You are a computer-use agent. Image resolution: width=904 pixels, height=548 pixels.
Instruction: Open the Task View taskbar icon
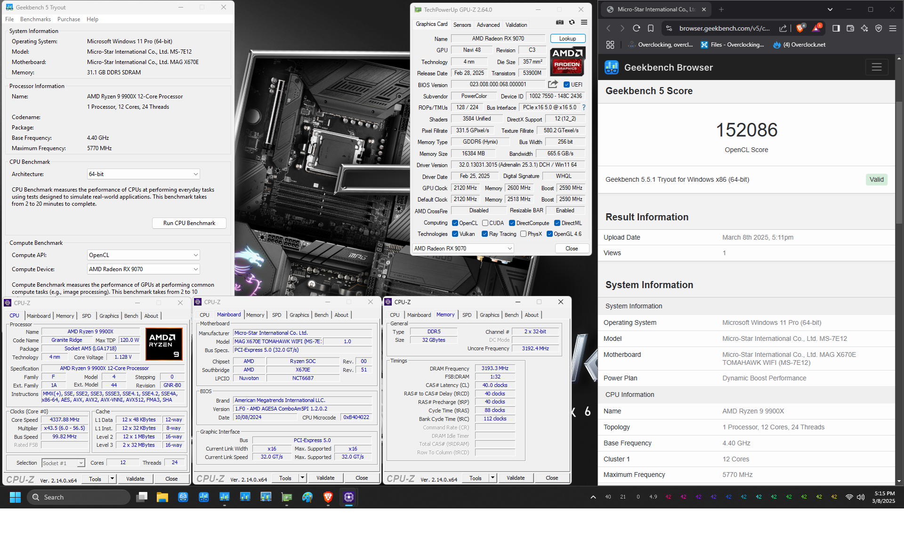(x=142, y=497)
